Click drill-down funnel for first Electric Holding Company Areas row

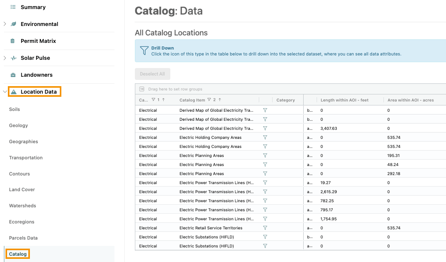265,137
